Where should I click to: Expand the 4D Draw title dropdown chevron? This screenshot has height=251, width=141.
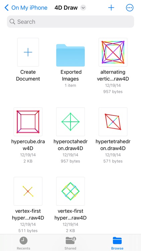83,7
